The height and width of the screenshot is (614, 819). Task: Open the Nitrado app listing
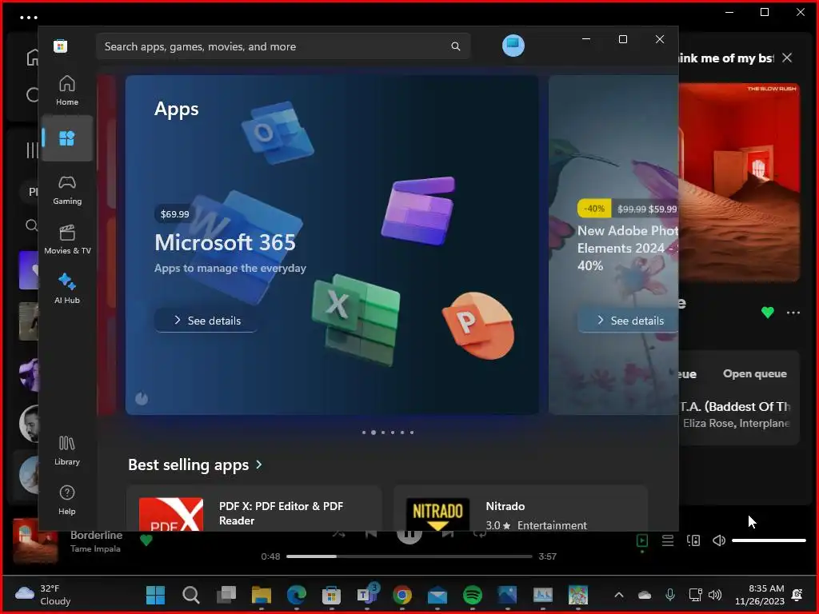click(520, 509)
